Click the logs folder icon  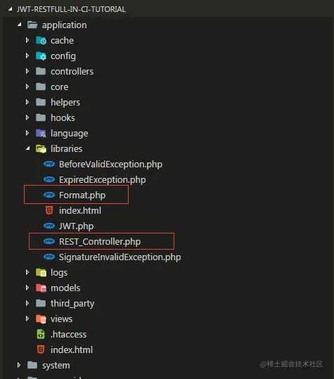(41, 272)
